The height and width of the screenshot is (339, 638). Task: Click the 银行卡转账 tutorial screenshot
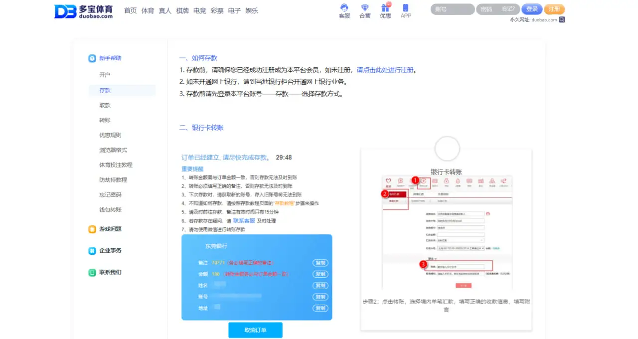447,233
